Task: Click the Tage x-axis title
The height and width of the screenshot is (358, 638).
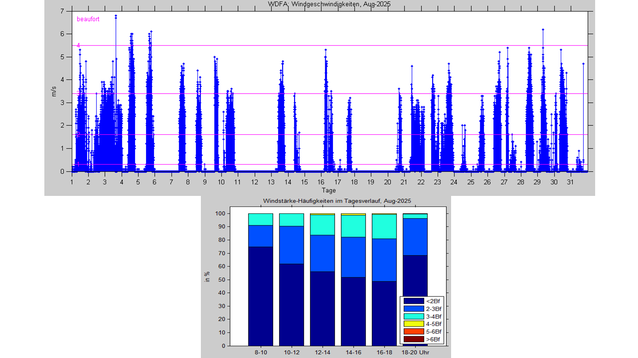Action: click(x=328, y=190)
